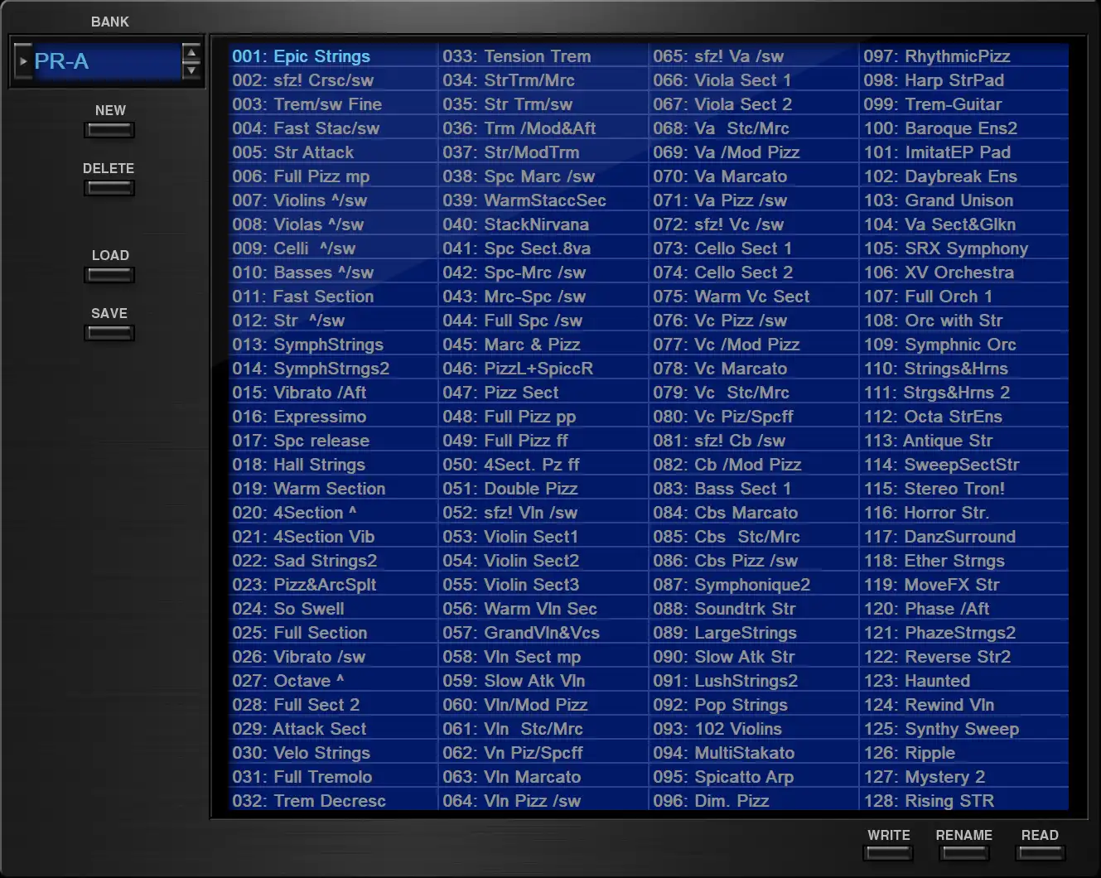Screen dimensions: 1101x878
Task: Select patch 001: Epic Strings
Action: coord(301,56)
